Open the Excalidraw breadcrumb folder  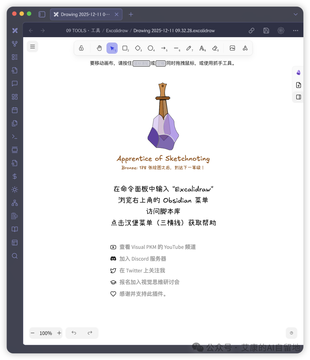[x=117, y=30]
